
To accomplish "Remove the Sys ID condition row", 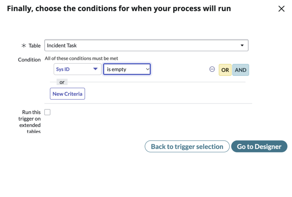I will [212, 69].
